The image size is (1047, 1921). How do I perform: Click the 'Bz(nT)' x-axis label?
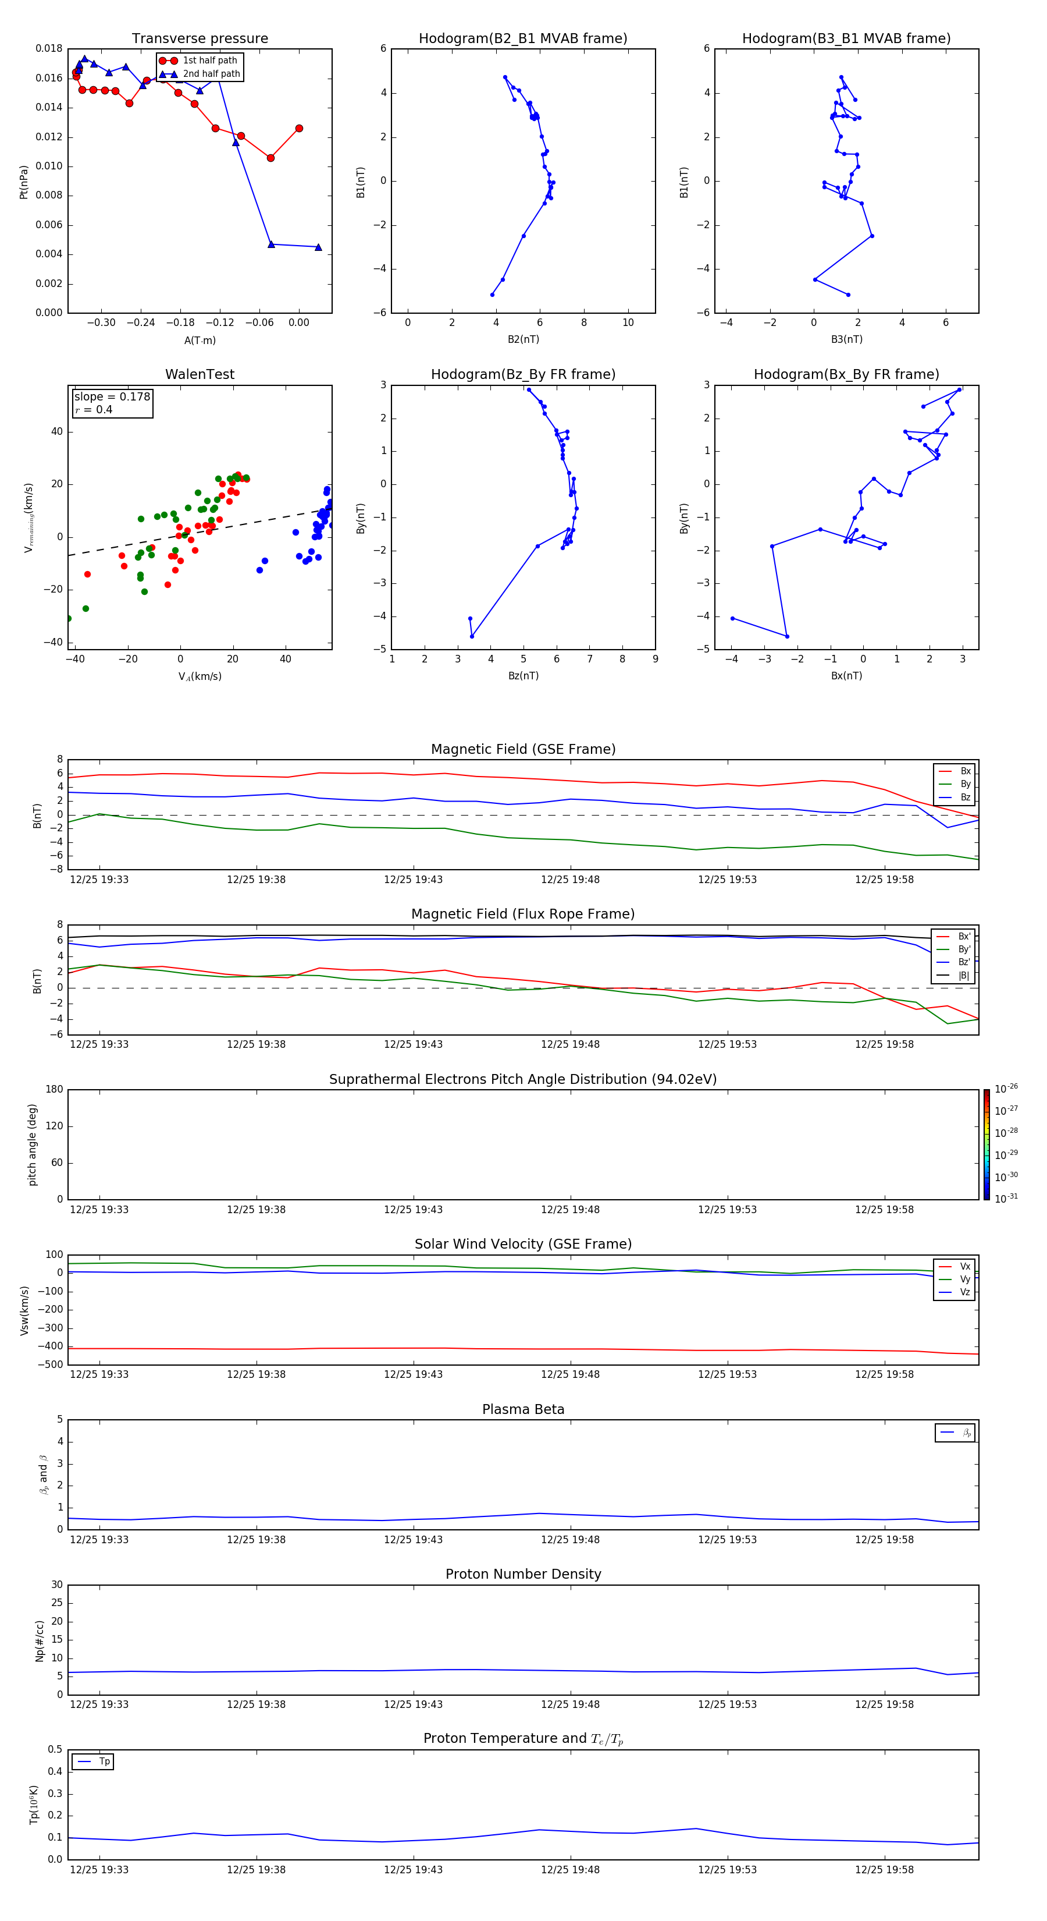(x=523, y=676)
